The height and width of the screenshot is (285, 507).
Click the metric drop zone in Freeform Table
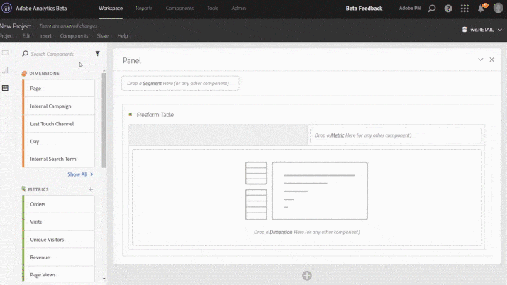click(395, 135)
